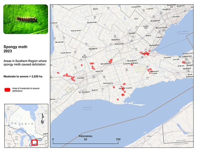Click the London label on map

pos(81,78)
